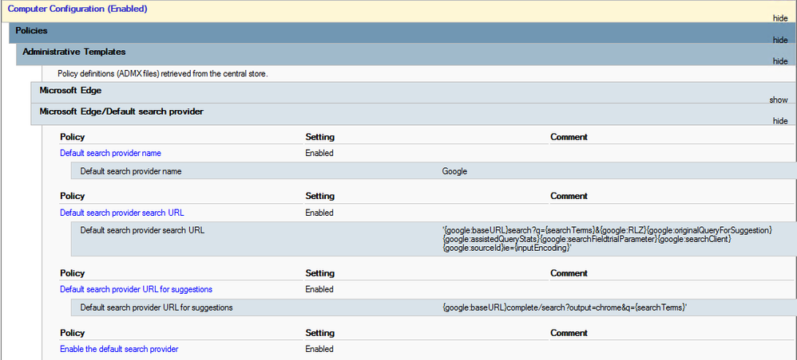Click the Microsoft Edge section heading
The image size is (797, 360).
(x=70, y=91)
